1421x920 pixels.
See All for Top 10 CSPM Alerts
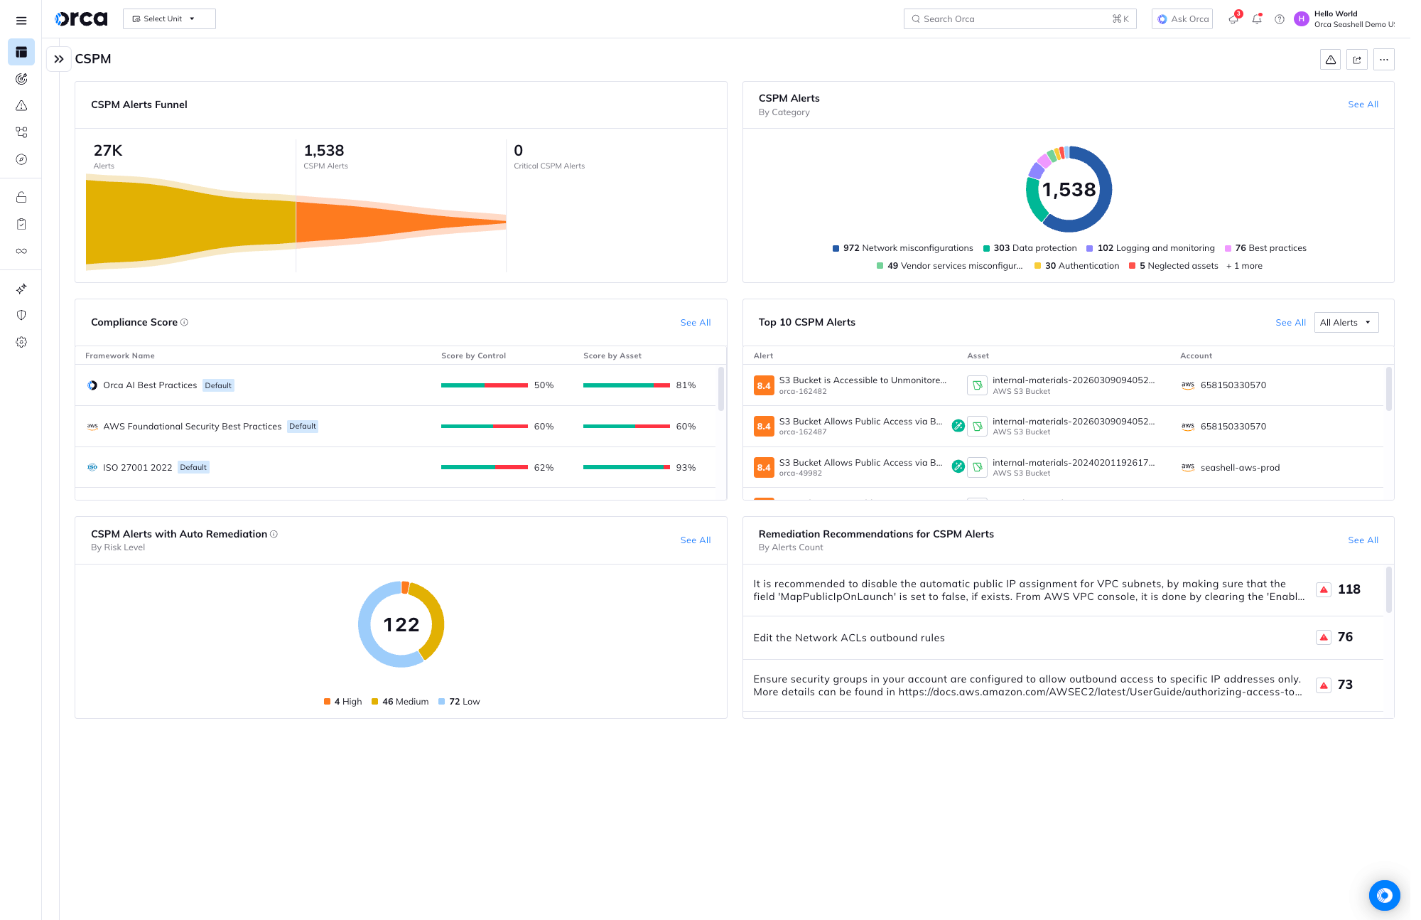click(1290, 322)
